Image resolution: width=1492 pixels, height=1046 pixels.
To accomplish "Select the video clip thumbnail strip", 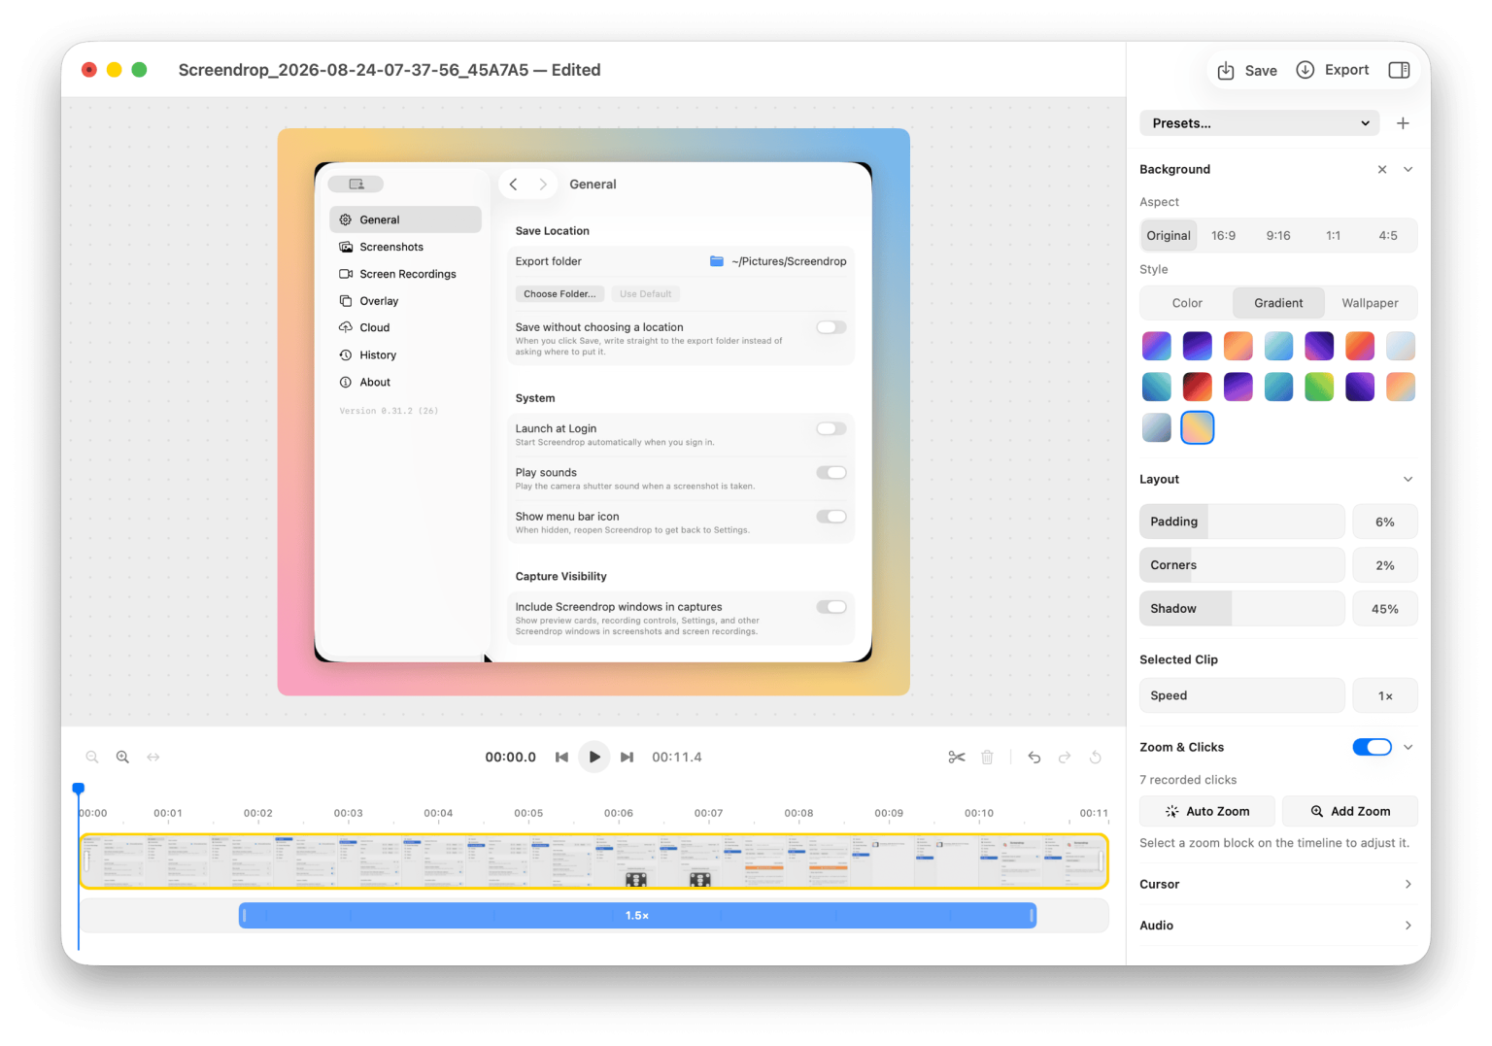I will pyautogui.click(x=593, y=861).
